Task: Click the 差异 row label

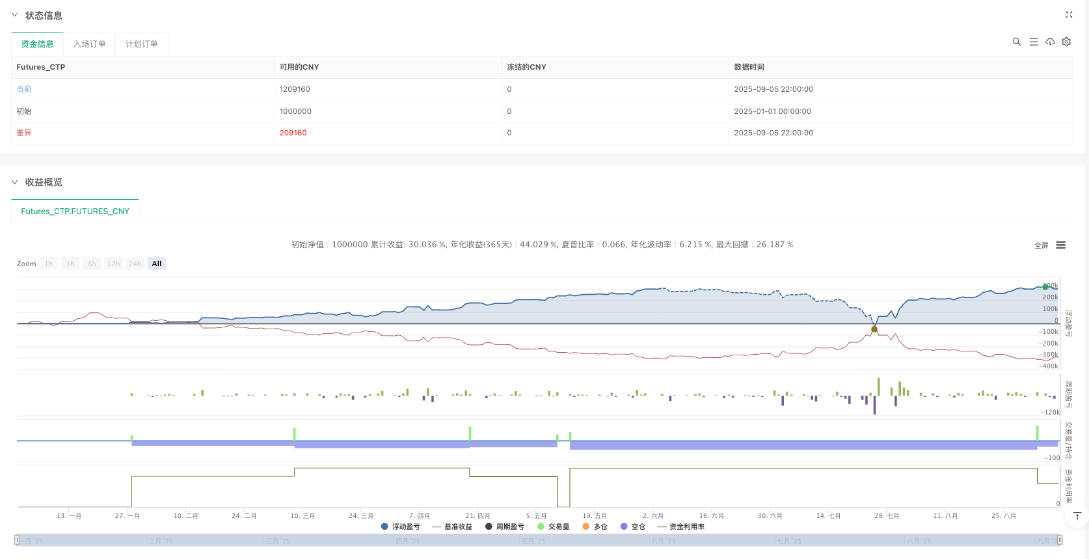Action: 24,133
